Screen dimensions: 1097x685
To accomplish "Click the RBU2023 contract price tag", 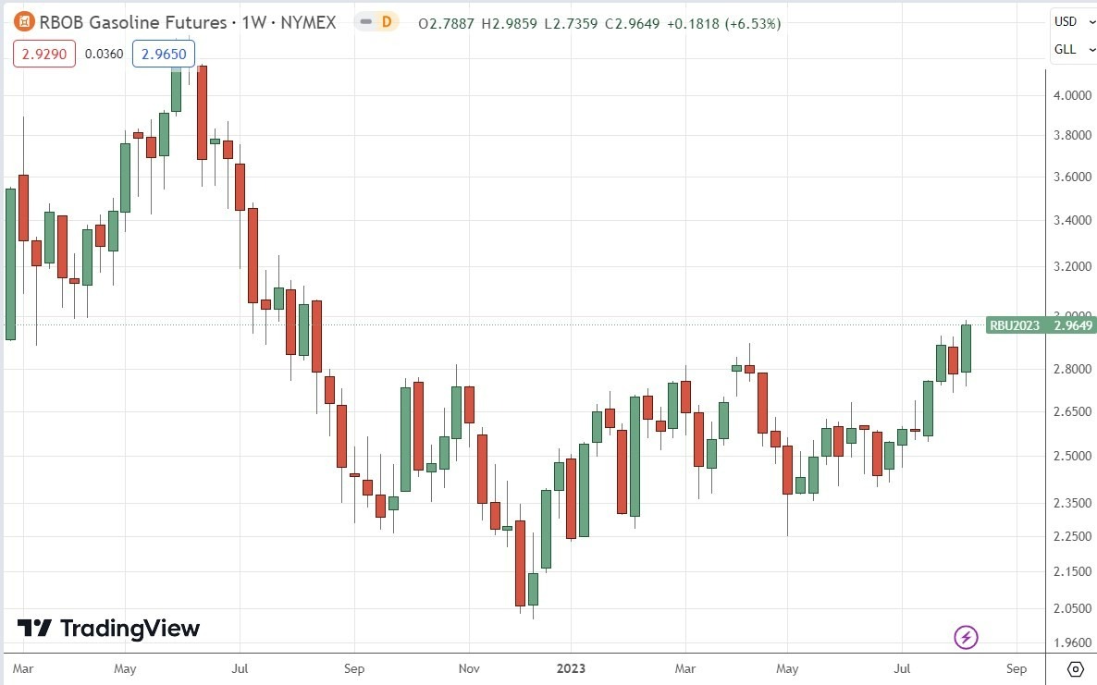I will click(1015, 325).
